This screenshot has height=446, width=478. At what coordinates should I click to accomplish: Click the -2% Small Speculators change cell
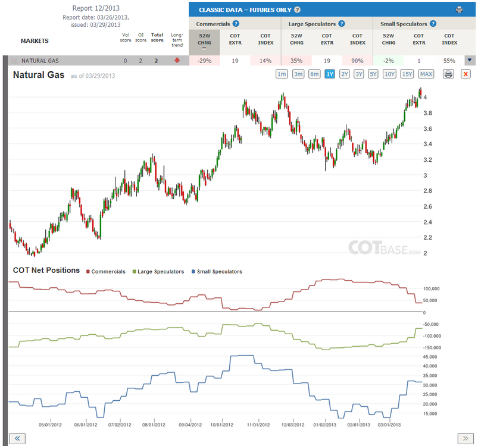pyautogui.click(x=388, y=61)
